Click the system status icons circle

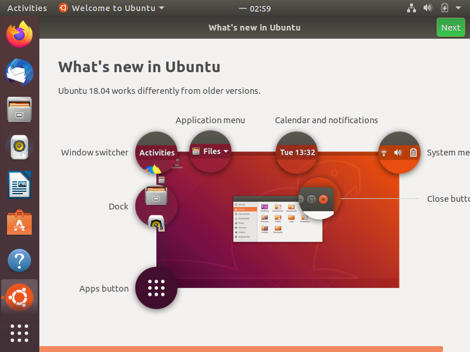point(399,153)
